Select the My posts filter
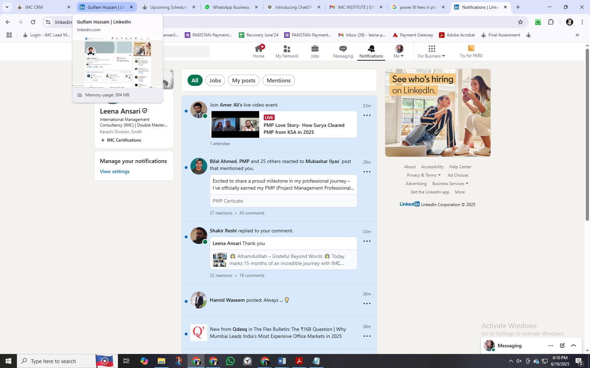Viewport: 590px width, 368px height. click(244, 80)
